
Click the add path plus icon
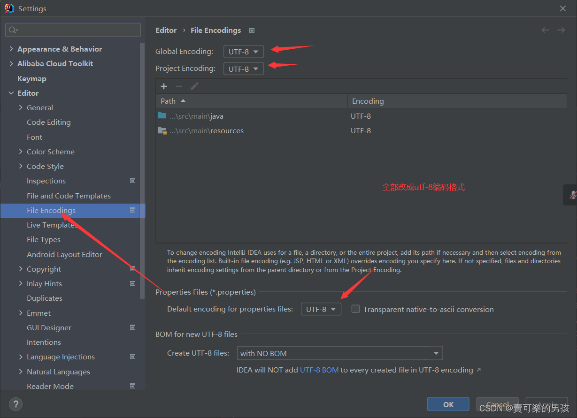tap(164, 86)
